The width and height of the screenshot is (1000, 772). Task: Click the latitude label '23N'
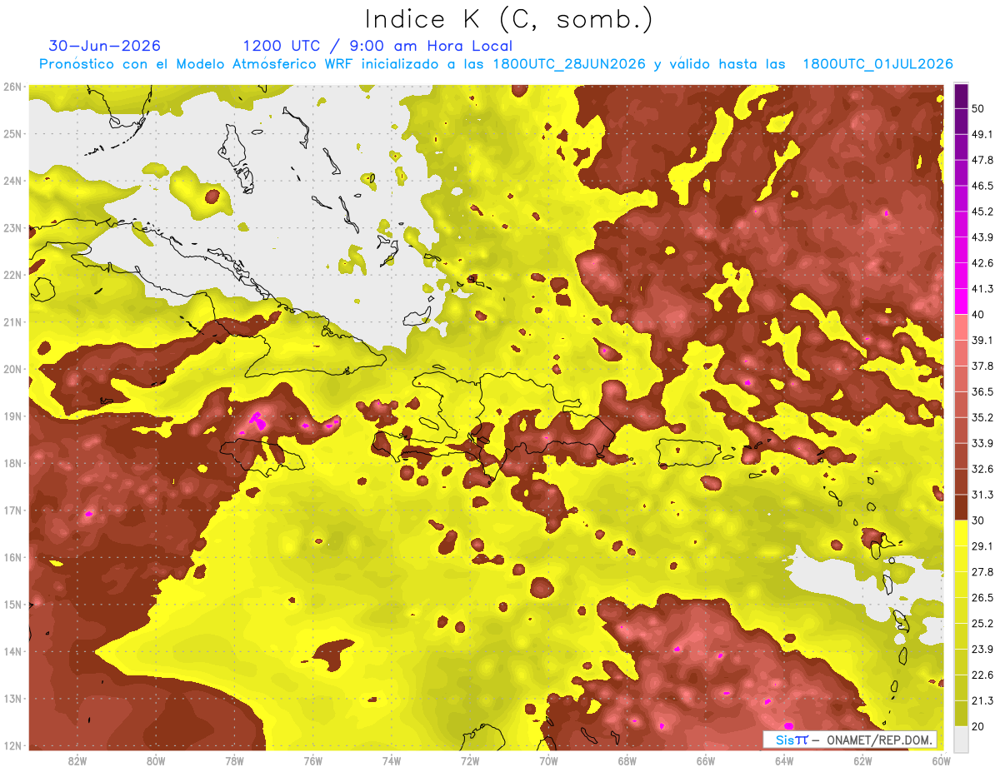pyautogui.click(x=12, y=228)
